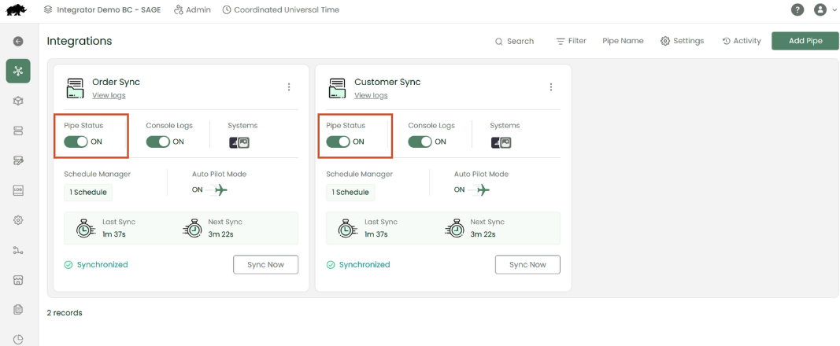This screenshot has width=840, height=346.
Task: Open the Activity view
Action: click(x=741, y=41)
